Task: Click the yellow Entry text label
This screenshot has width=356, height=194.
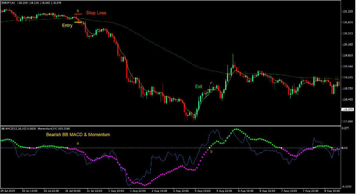Action: (x=67, y=25)
